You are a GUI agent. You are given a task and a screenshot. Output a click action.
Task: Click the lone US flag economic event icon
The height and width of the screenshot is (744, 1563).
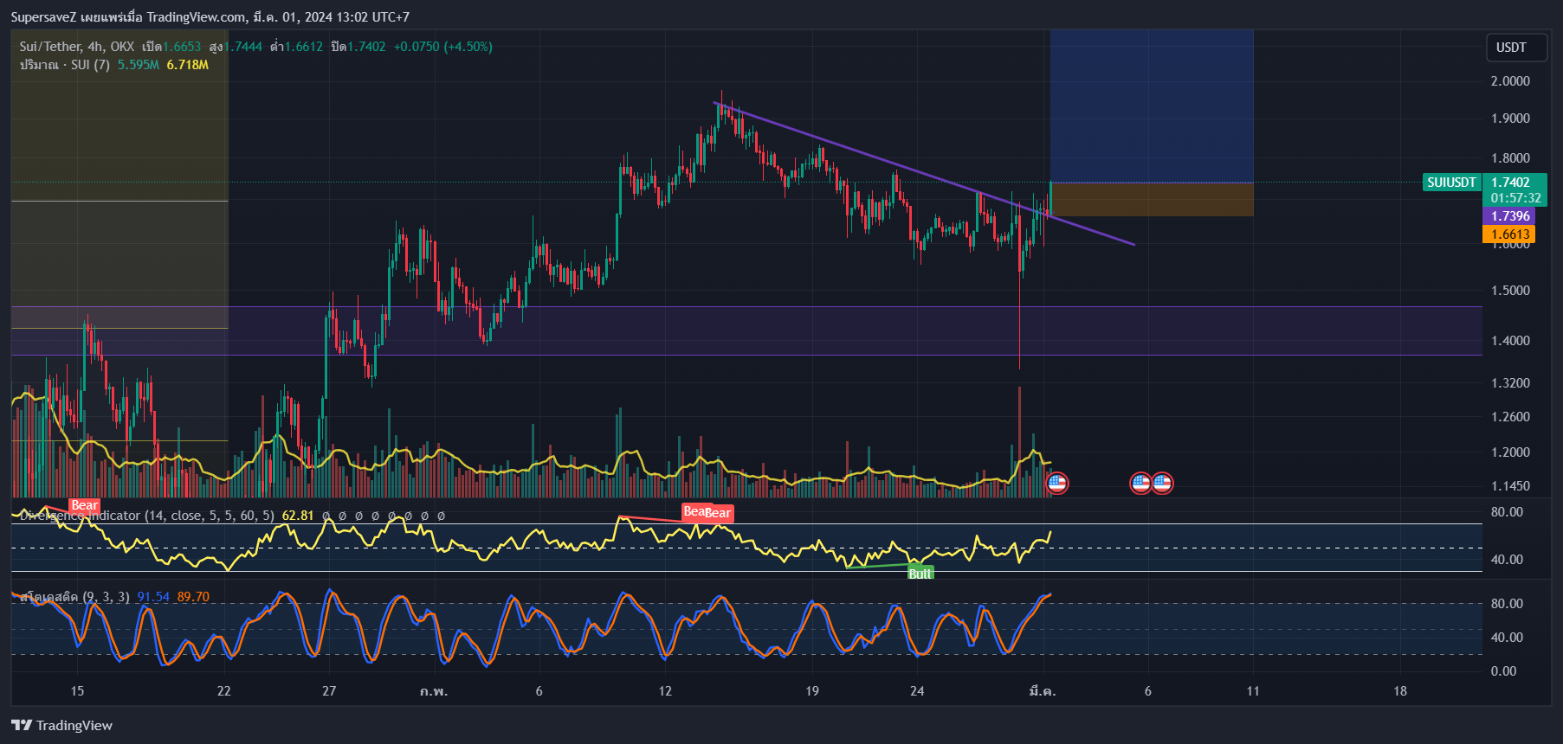tap(1056, 483)
